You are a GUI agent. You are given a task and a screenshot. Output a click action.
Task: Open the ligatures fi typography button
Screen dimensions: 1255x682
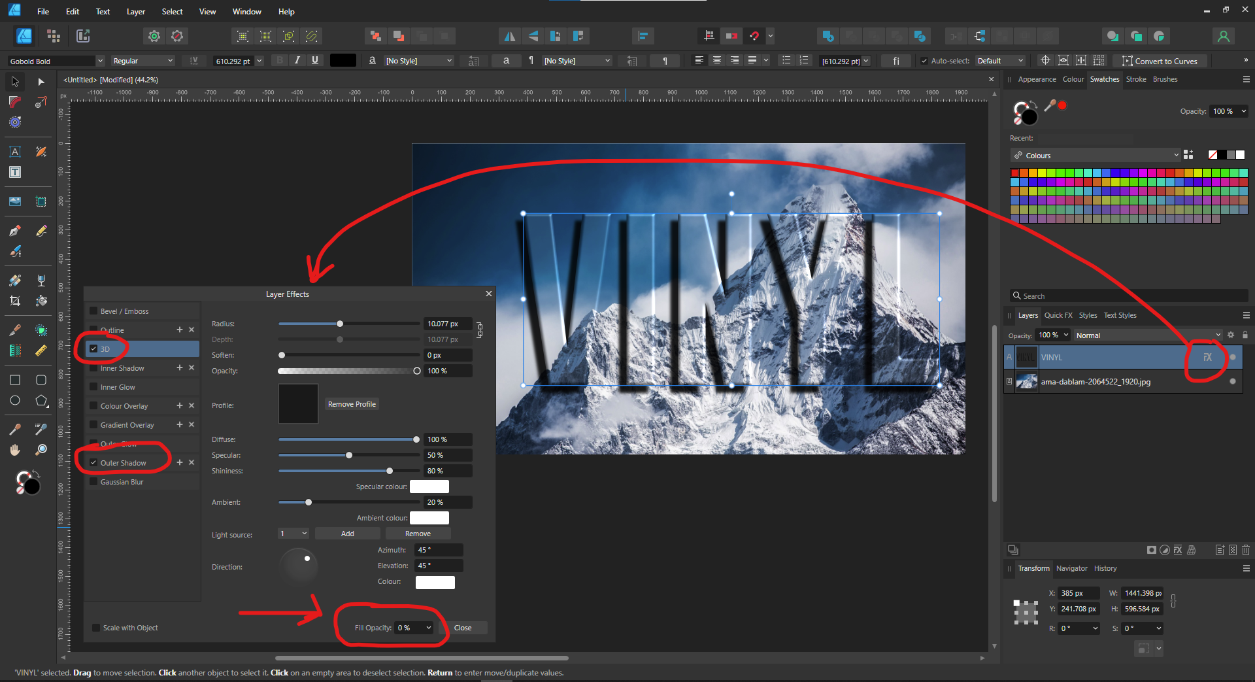tap(896, 61)
